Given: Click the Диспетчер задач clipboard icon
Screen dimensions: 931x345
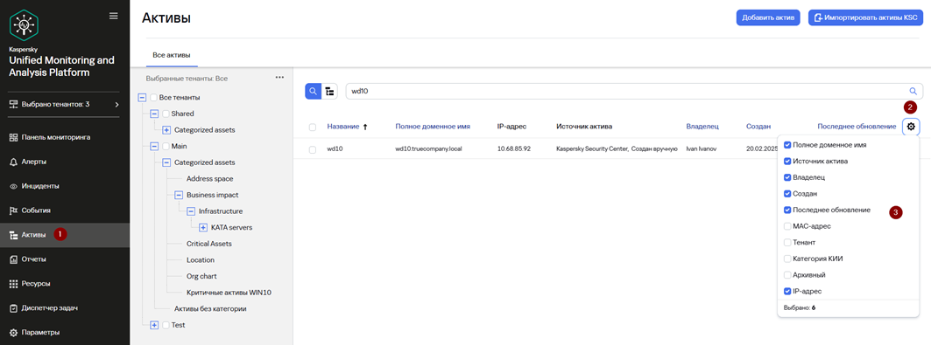Looking at the screenshot, I should 14,307.
